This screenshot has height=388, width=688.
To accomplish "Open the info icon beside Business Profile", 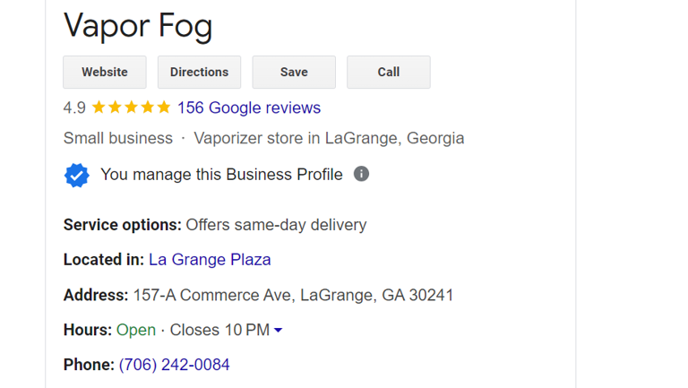I will [361, 174].
